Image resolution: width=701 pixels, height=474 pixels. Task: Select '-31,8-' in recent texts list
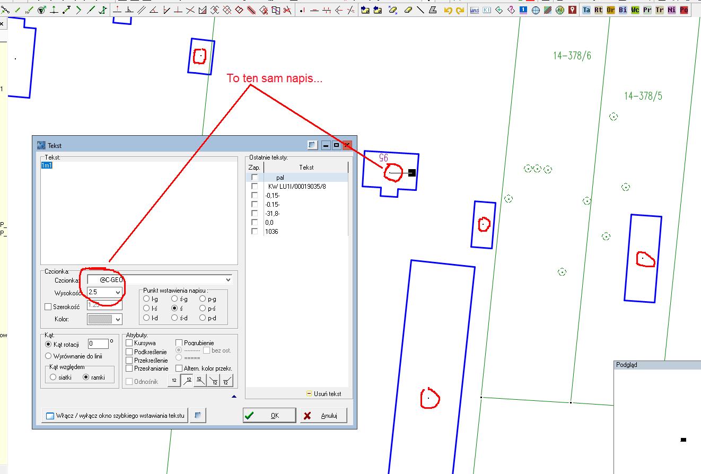(x=273, y=214)
